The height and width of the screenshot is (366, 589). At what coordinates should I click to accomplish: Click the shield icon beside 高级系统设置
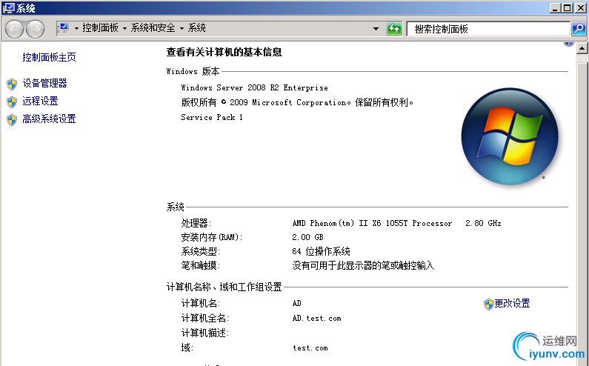pos(12,119)
